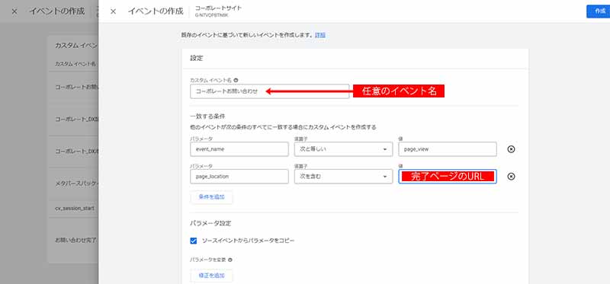Open the 次を含む operator dropdown
The height and width of the screenshot is (284, 610).
point(343,177)
